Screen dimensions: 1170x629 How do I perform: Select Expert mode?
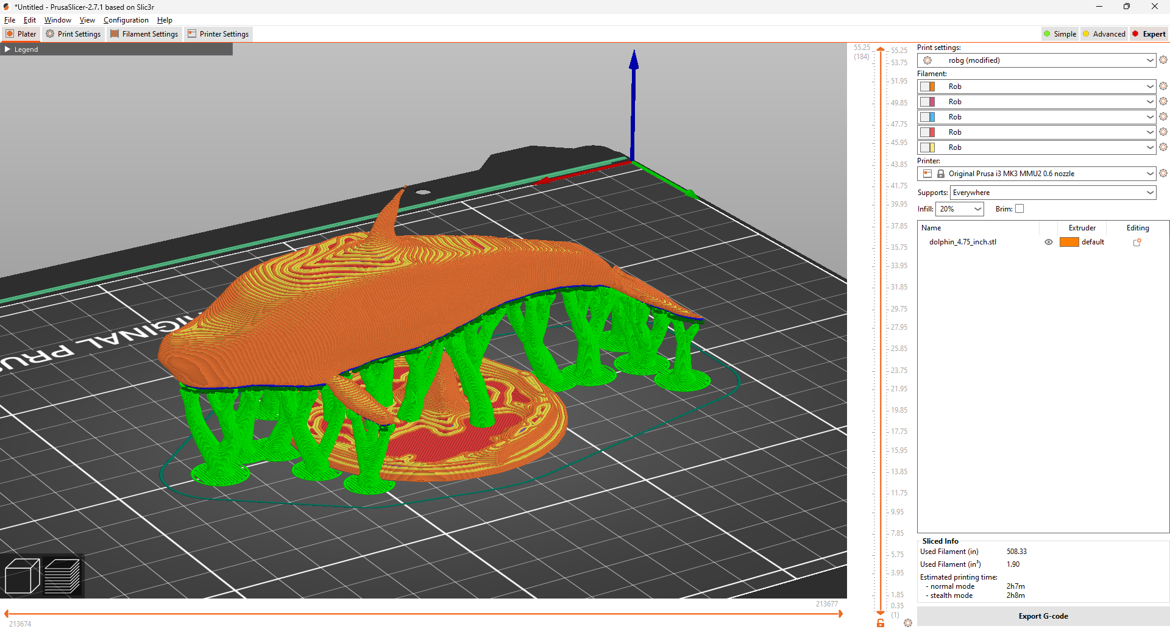(1149, 34)
